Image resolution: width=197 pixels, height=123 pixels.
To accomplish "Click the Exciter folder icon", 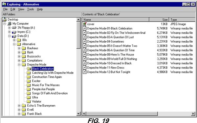I will click(29, 81).
